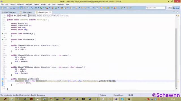
Task: Click the Print toolbar icon
Action: [14, 8]
